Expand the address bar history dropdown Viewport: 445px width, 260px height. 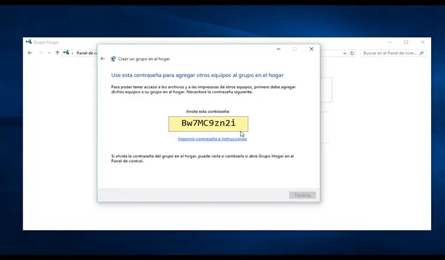click(344, 53)
